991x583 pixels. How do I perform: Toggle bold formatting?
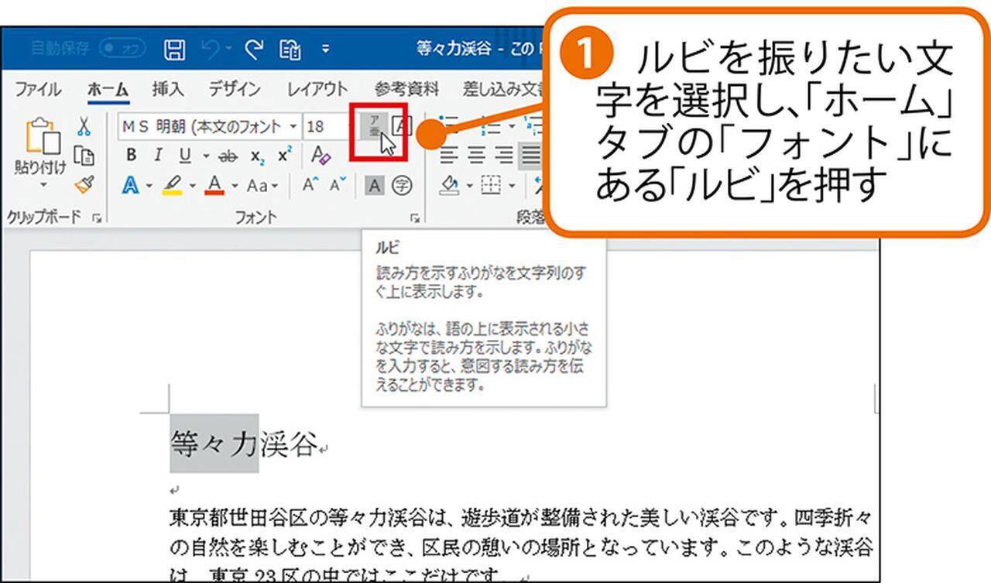click(132, 156)
